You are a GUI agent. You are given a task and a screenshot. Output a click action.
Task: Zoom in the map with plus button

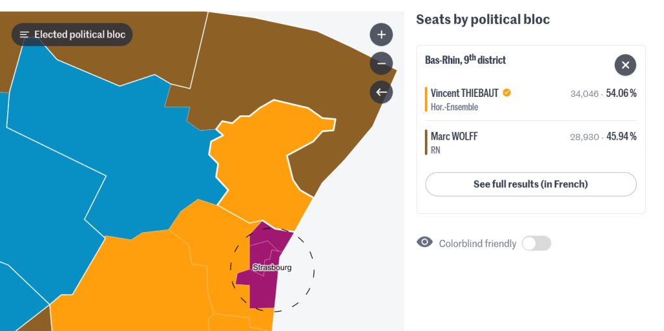(x=381, y=34)
